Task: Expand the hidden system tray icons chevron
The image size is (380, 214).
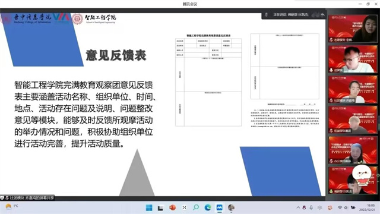Action: tap(298, 207)
